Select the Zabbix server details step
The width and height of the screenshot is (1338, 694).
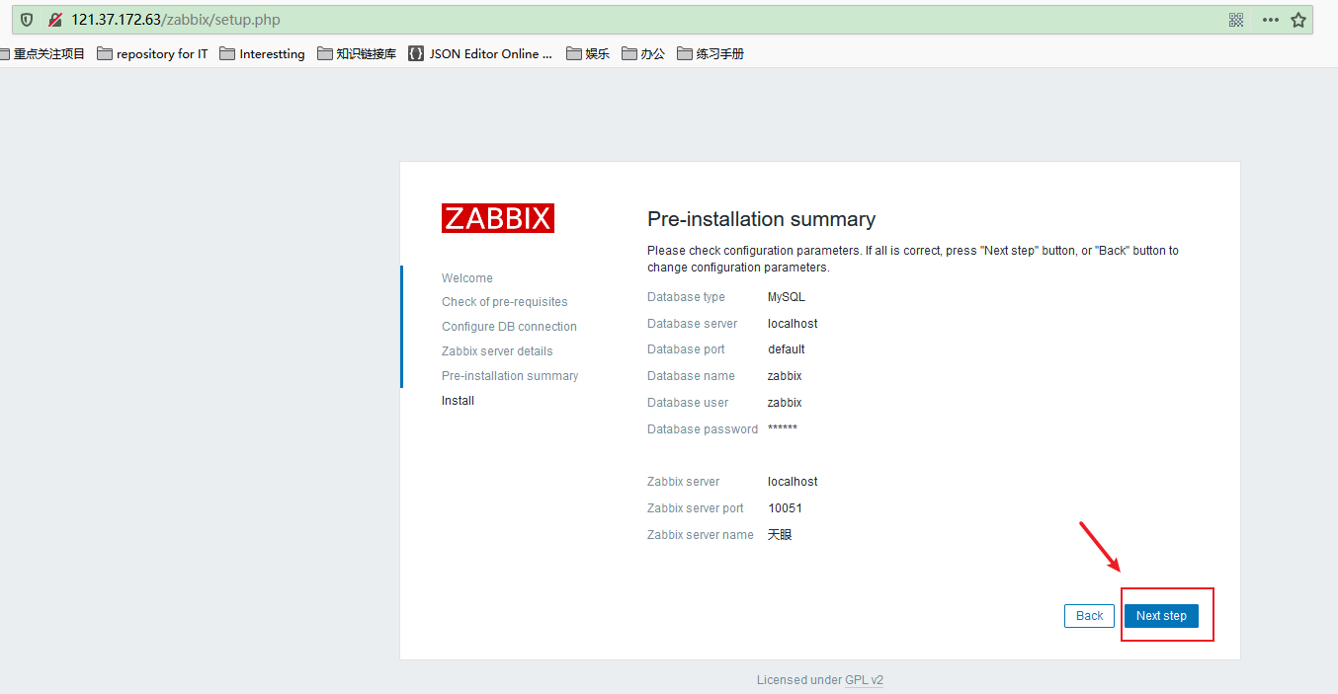pyautogui.click(x=497, y=350)
